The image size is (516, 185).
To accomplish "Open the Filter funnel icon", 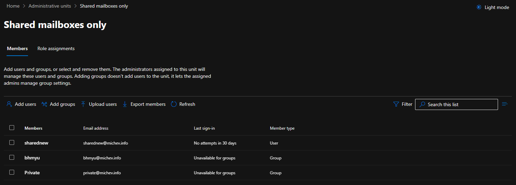I will click(x=396, y=104).
